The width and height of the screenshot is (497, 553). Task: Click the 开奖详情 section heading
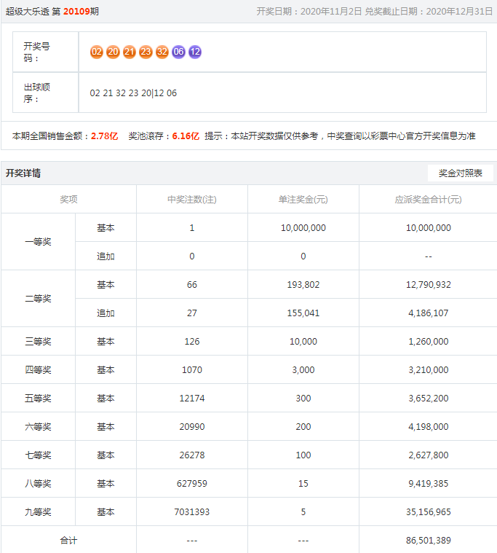click(23, 173)
